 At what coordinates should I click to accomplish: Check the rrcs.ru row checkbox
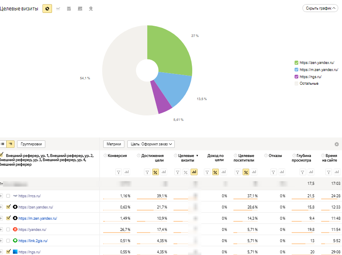[8, 196]
